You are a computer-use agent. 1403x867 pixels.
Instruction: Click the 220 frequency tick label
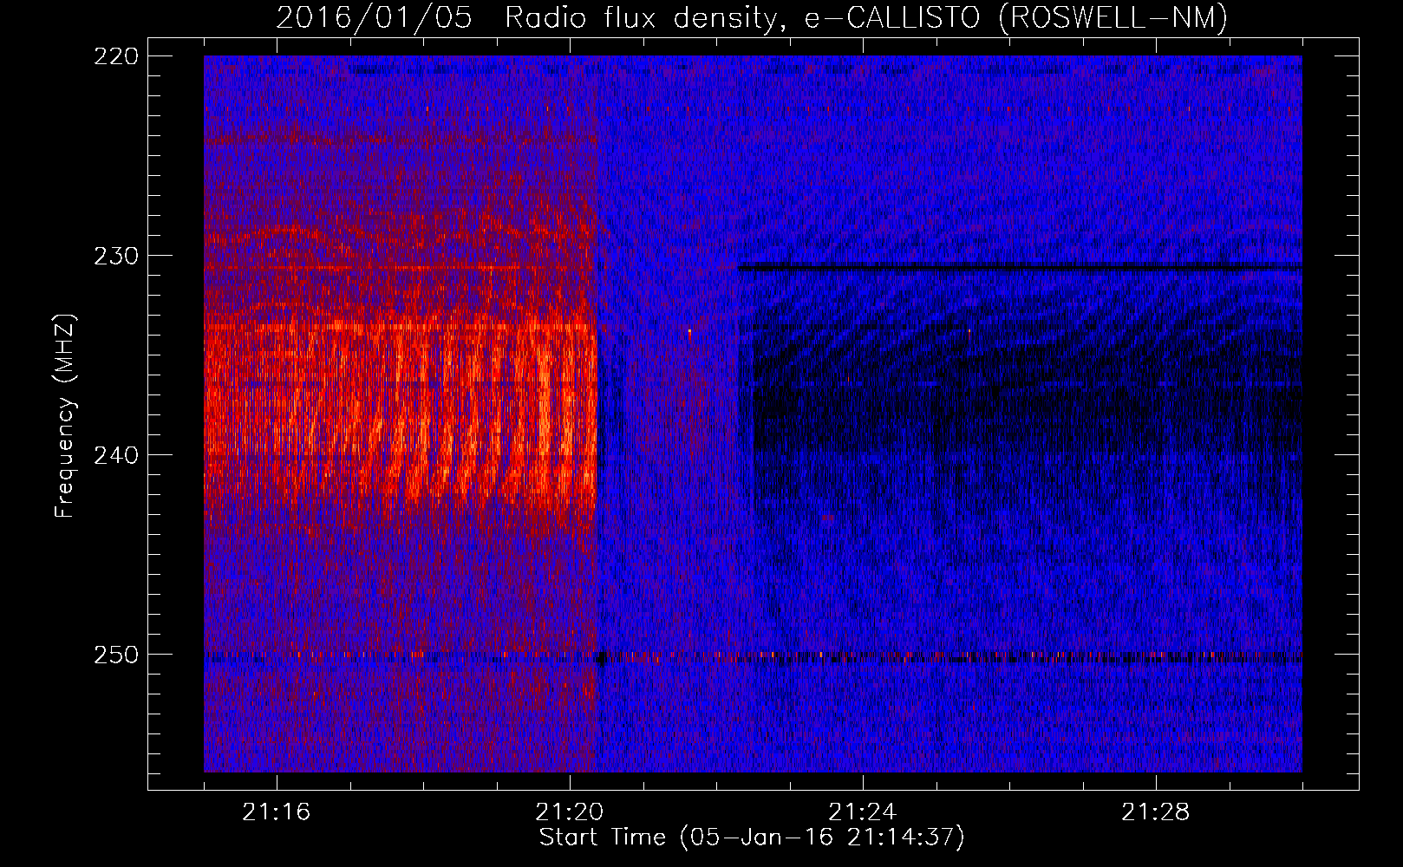(115, 56)
